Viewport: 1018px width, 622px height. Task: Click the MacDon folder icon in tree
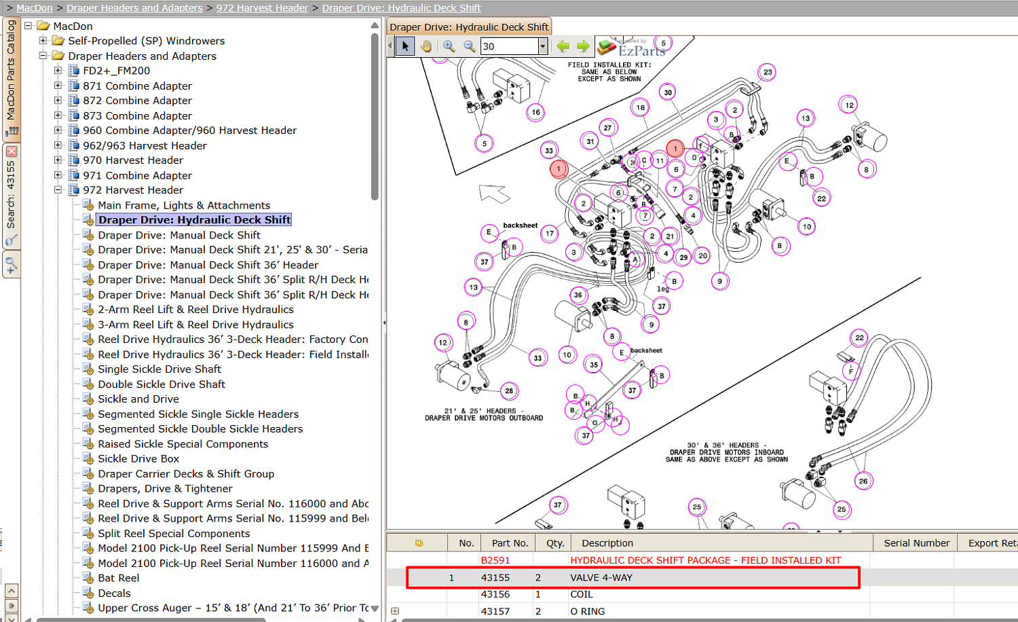43,26
